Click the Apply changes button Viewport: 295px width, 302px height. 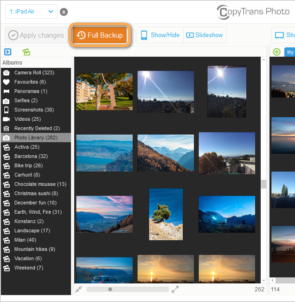point(36,35)
